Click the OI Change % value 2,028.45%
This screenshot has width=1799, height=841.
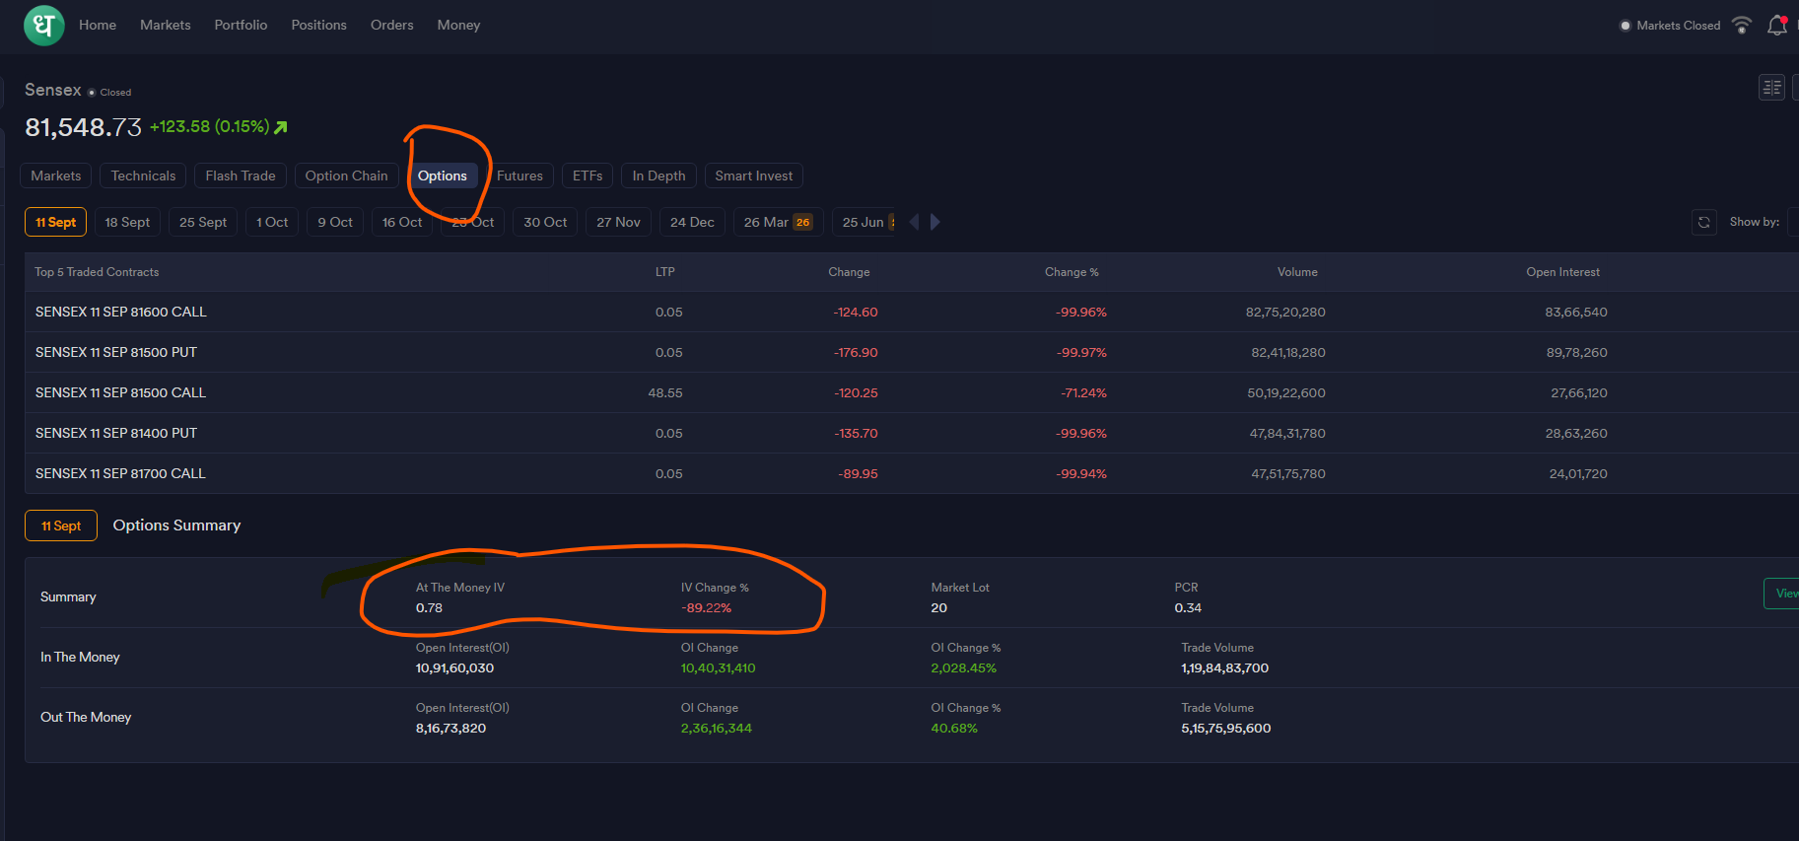964,668
